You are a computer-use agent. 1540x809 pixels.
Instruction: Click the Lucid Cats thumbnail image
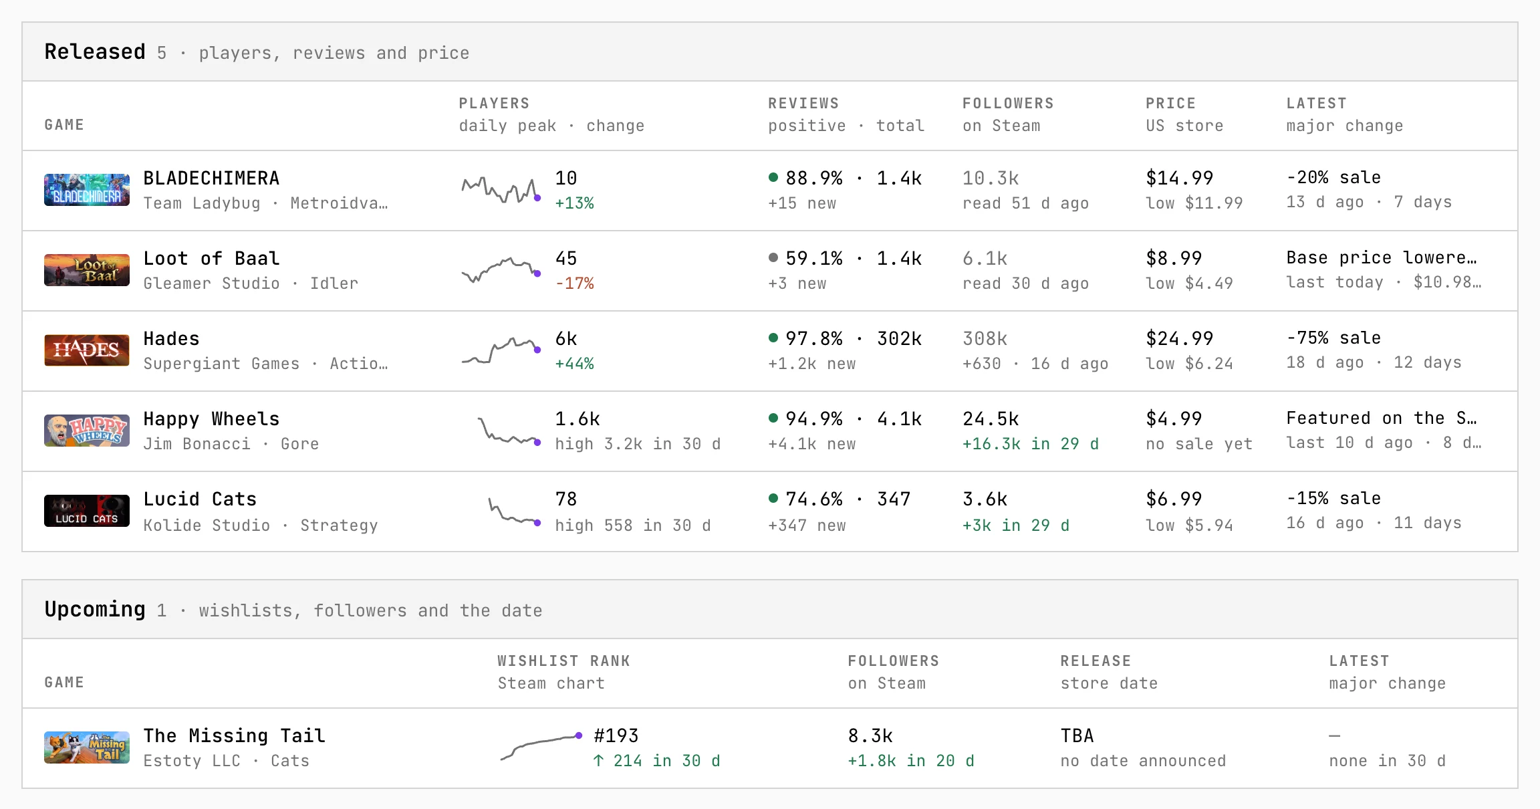pos(87,511)
